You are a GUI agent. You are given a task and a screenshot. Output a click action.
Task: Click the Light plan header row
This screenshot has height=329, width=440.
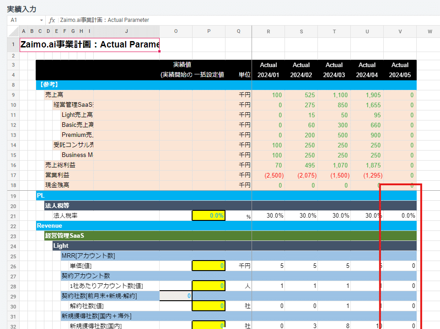tap(235, 246)
